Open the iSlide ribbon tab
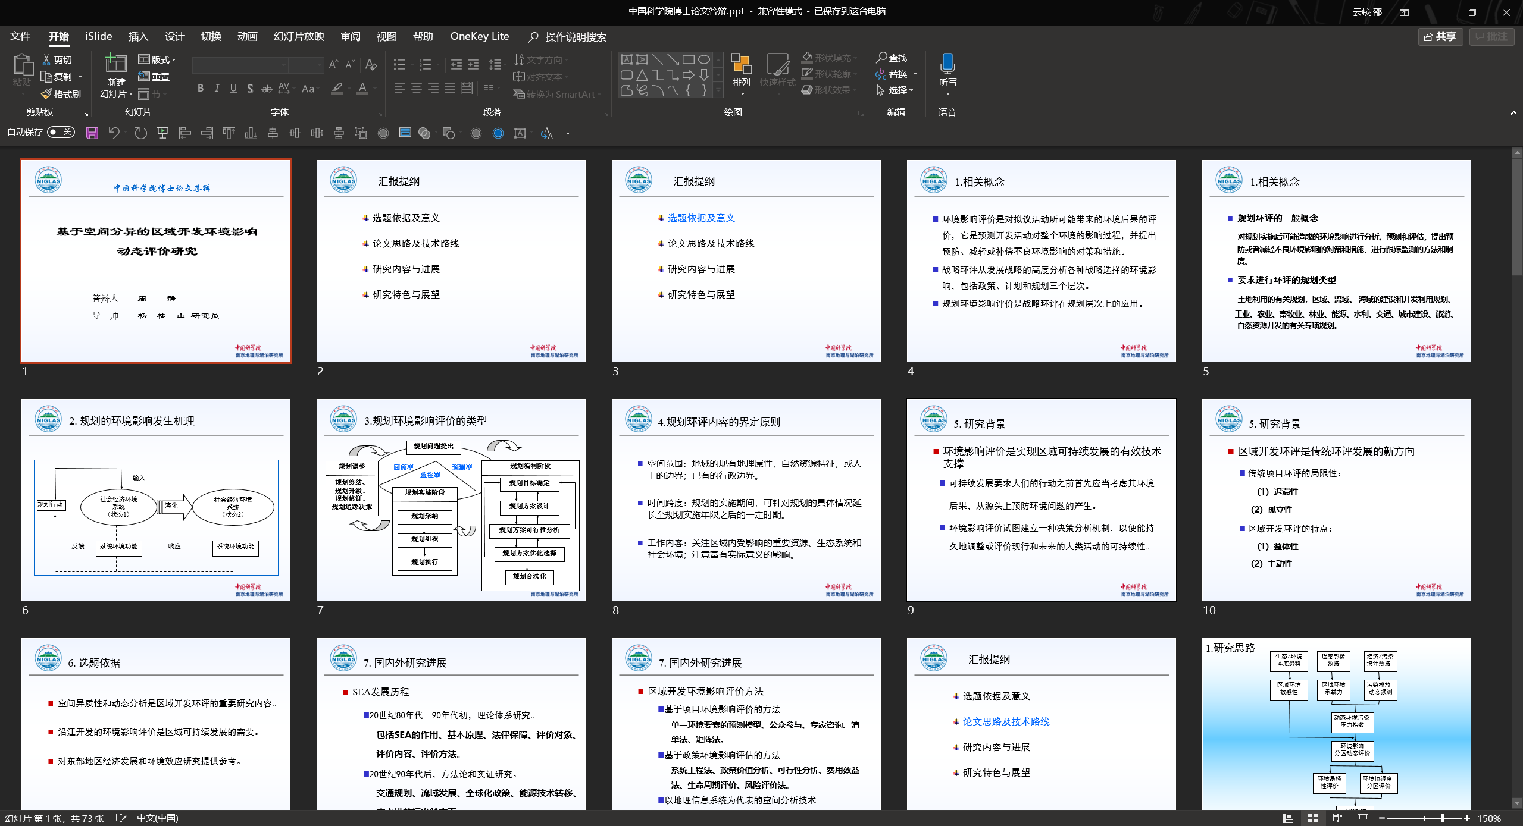The image size is (1523, 826). (x=98, y=36)
